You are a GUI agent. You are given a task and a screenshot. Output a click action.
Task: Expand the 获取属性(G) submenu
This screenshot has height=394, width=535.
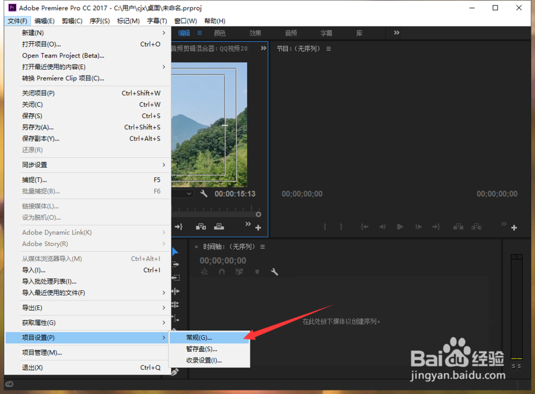click(x=88, y=323)
